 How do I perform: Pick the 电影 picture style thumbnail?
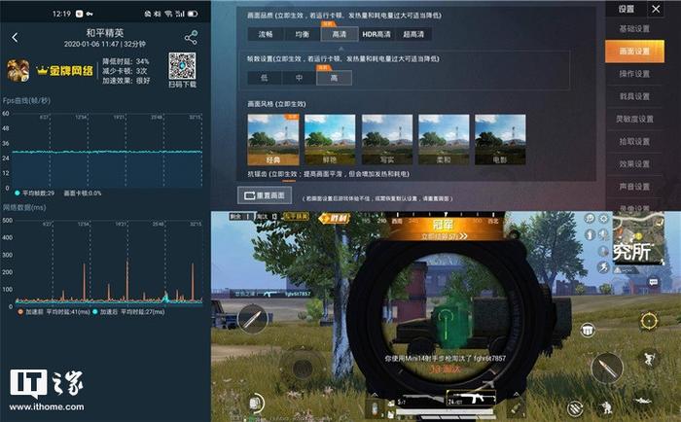(x=500, y=140)
